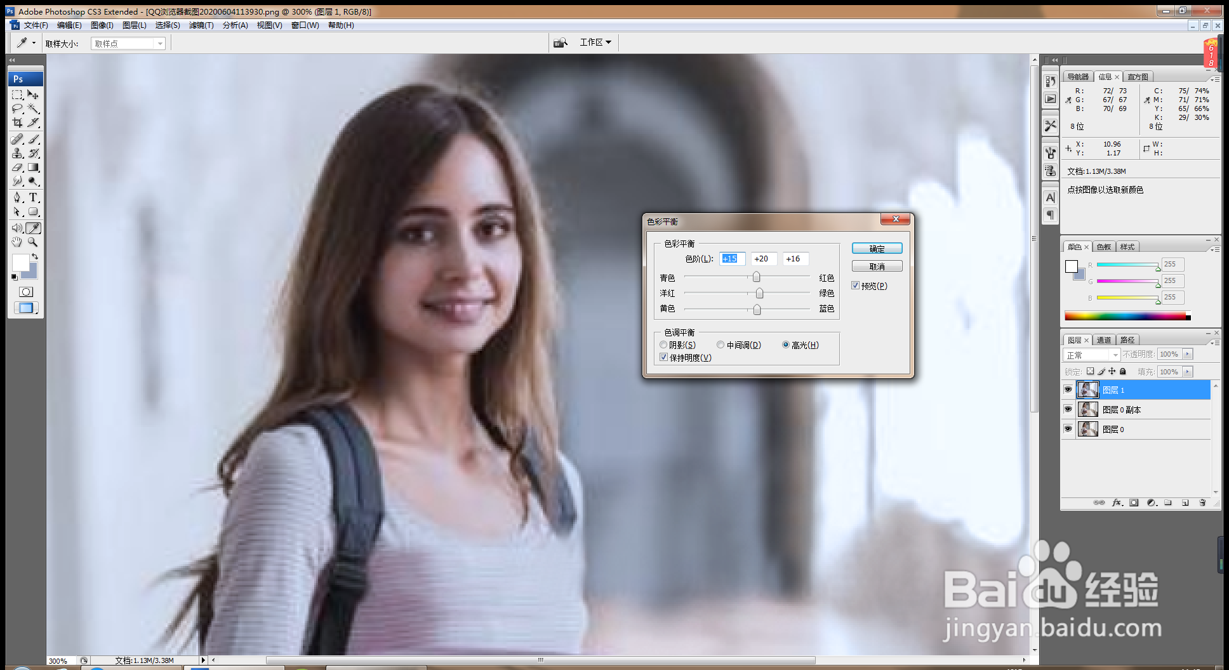Select the Crop tool
This screenshot has width=1229, height=670.
(17, 122)
